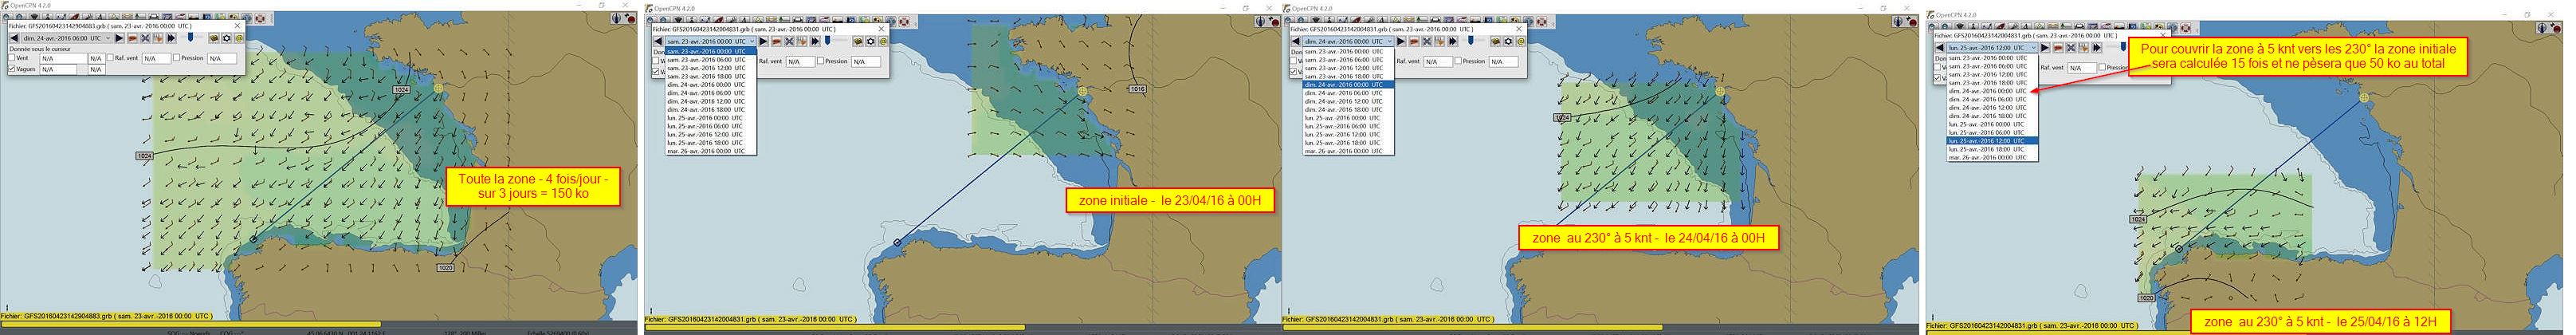Click the compass icon at top right of first chart
2576x335 pixels.
(x=617, y=19)
